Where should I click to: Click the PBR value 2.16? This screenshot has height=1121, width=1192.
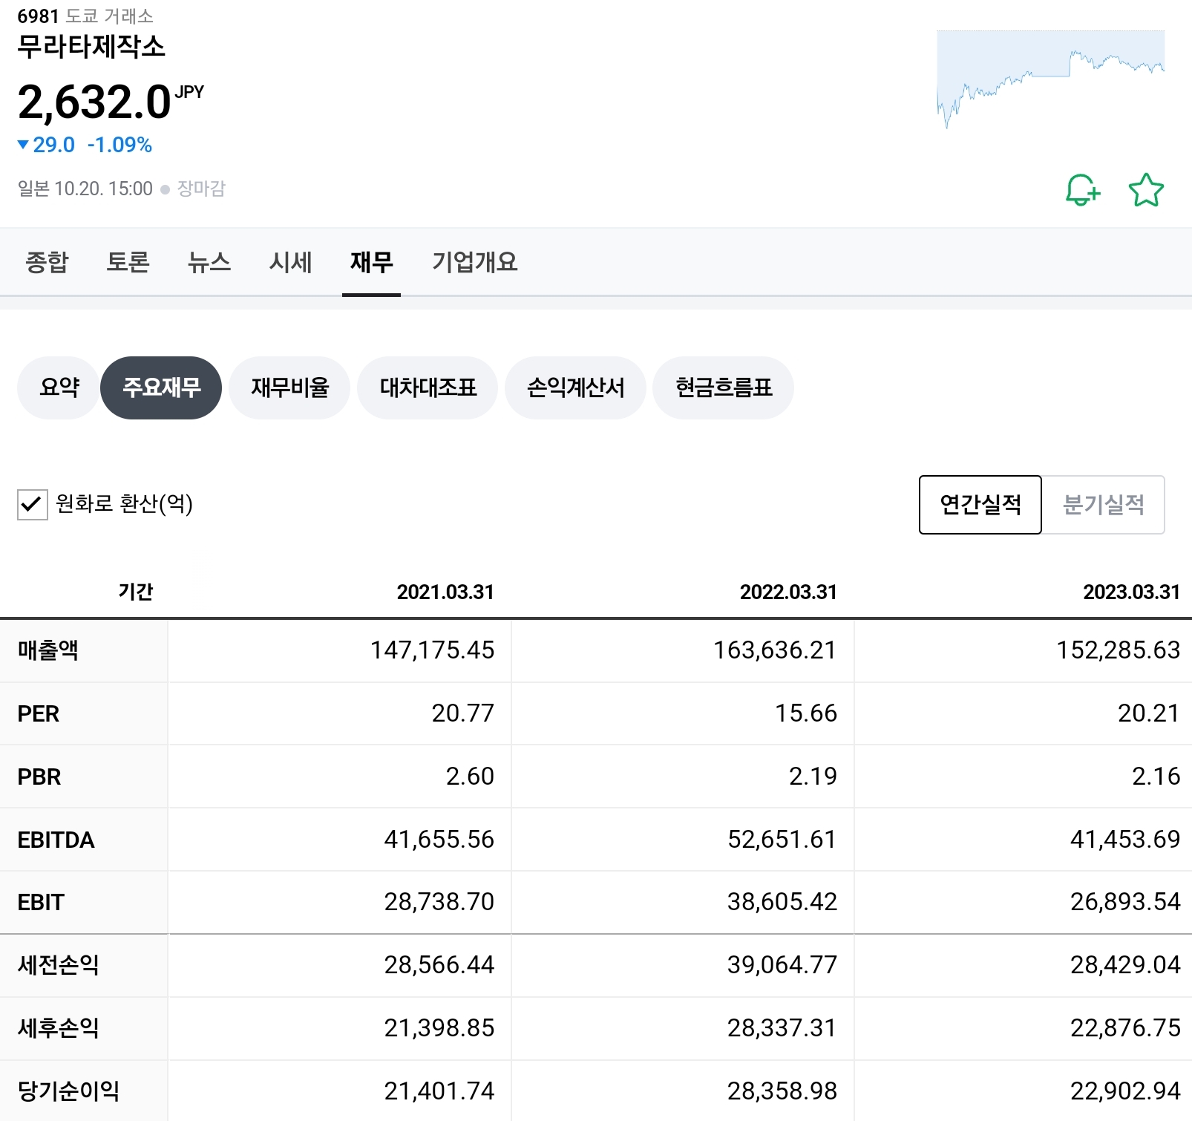(1156, 777)
